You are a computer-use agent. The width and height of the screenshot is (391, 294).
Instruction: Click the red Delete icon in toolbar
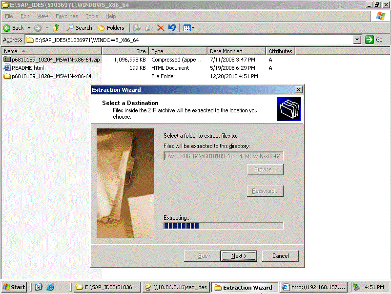tap(160, 28)
